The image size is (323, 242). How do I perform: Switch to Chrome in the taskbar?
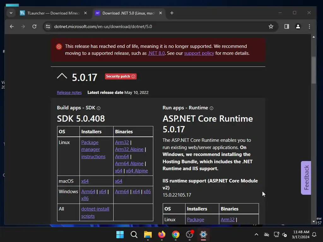pos(175,234)
